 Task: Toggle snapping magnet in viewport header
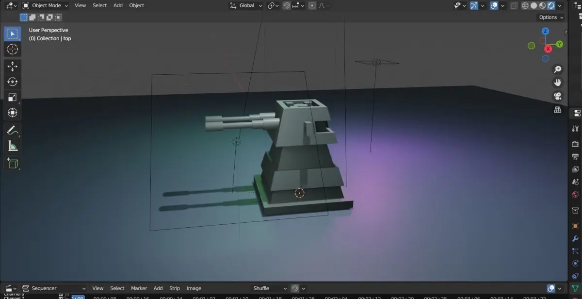click(x=287, y=5)
